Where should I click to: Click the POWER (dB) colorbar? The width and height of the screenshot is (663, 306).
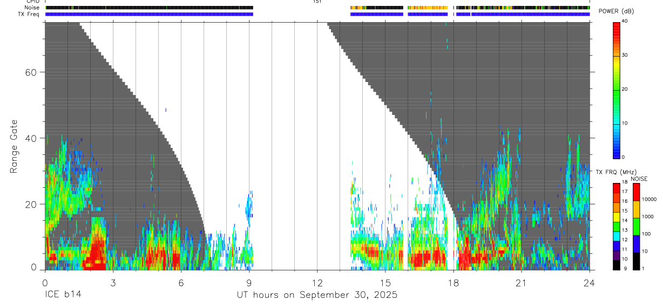click(x=617, y=90)
